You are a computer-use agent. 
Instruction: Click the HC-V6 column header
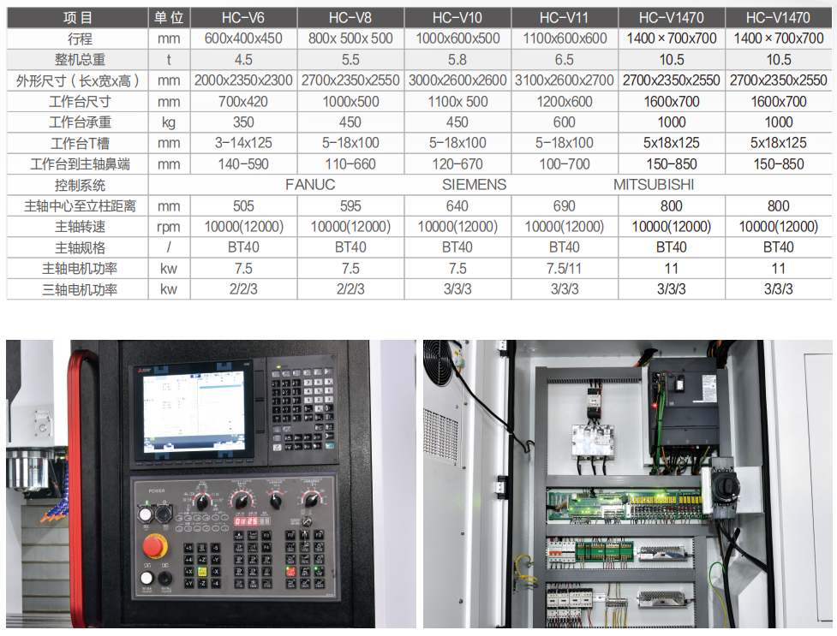[243, 18]
